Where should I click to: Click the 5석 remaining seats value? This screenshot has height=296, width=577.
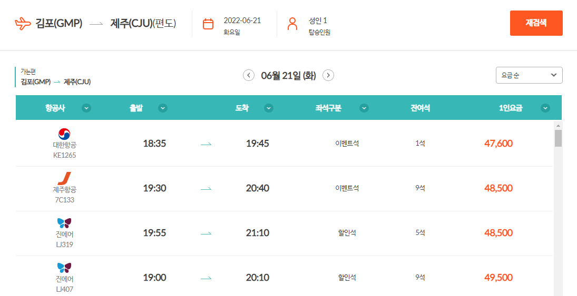420,233
